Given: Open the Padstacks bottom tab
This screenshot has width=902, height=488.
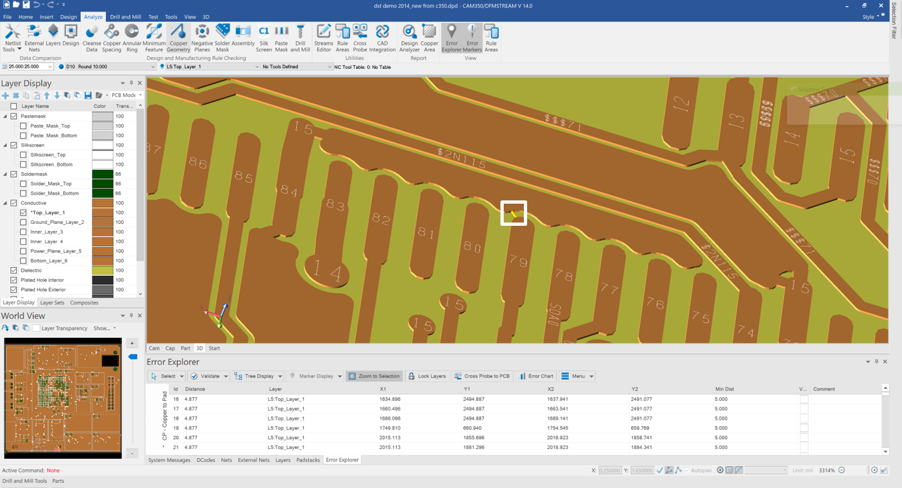Looking at the screenshot, I should pyautogui.click(x=308, y=460).
